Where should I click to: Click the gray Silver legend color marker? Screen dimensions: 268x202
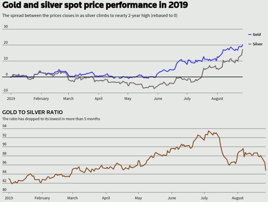(250, 44)
